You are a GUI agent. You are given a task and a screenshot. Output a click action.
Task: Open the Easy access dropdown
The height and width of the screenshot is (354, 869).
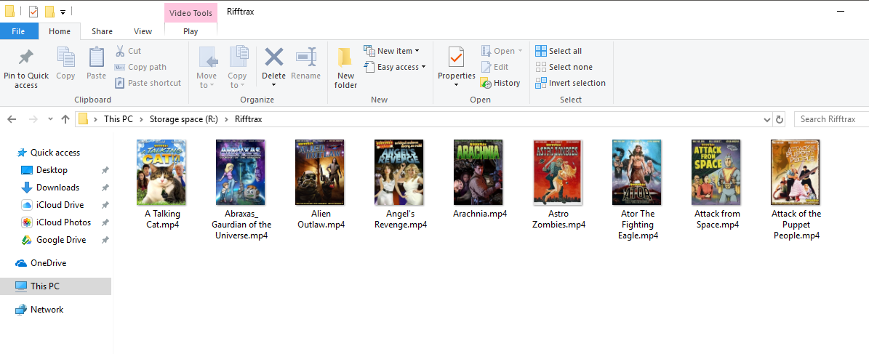click(x=395, y=67)
